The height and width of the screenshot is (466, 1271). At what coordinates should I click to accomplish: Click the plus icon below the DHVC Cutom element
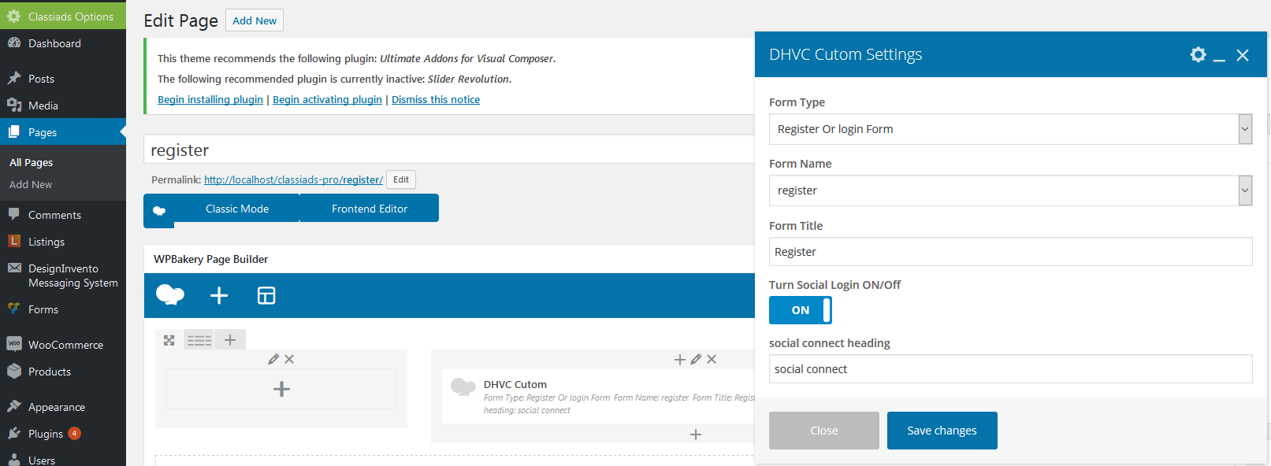(696, 435)
